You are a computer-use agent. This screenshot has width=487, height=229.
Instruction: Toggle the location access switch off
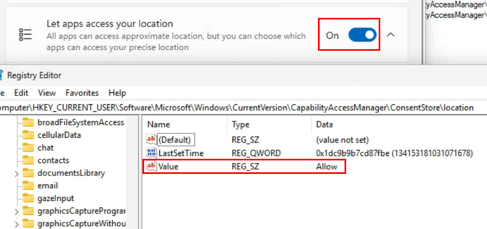point(362,35)
